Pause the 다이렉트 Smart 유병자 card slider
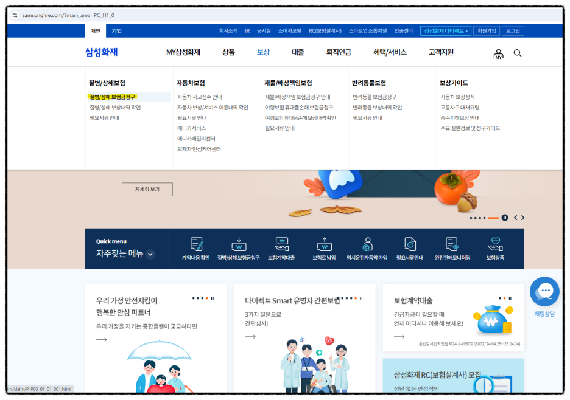 (x=361, y=298)
